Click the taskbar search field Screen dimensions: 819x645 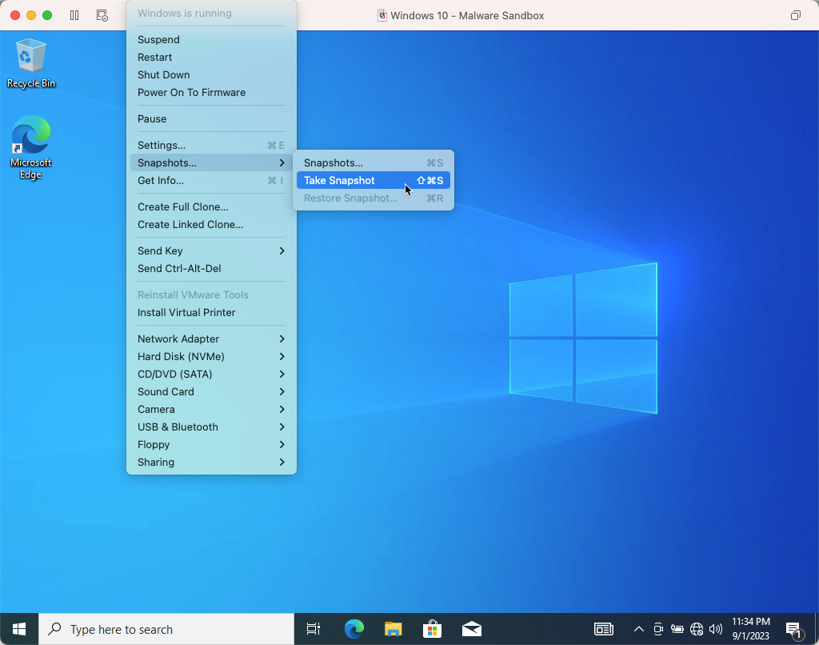(160, 629)
